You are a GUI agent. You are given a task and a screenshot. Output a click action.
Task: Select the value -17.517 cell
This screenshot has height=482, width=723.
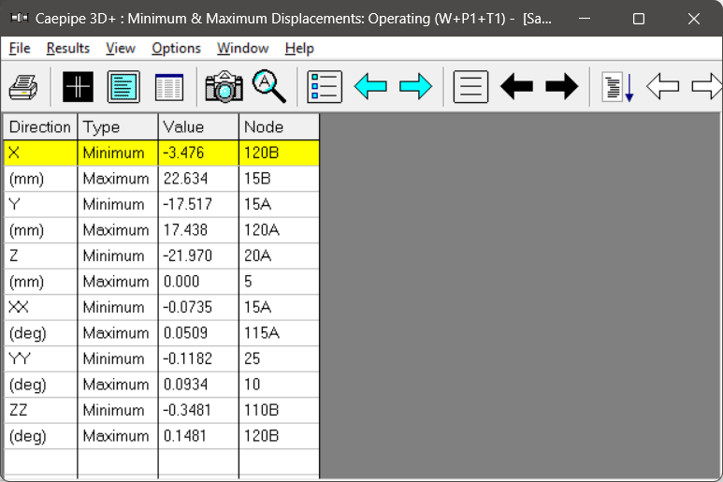[x=198, y=204]
